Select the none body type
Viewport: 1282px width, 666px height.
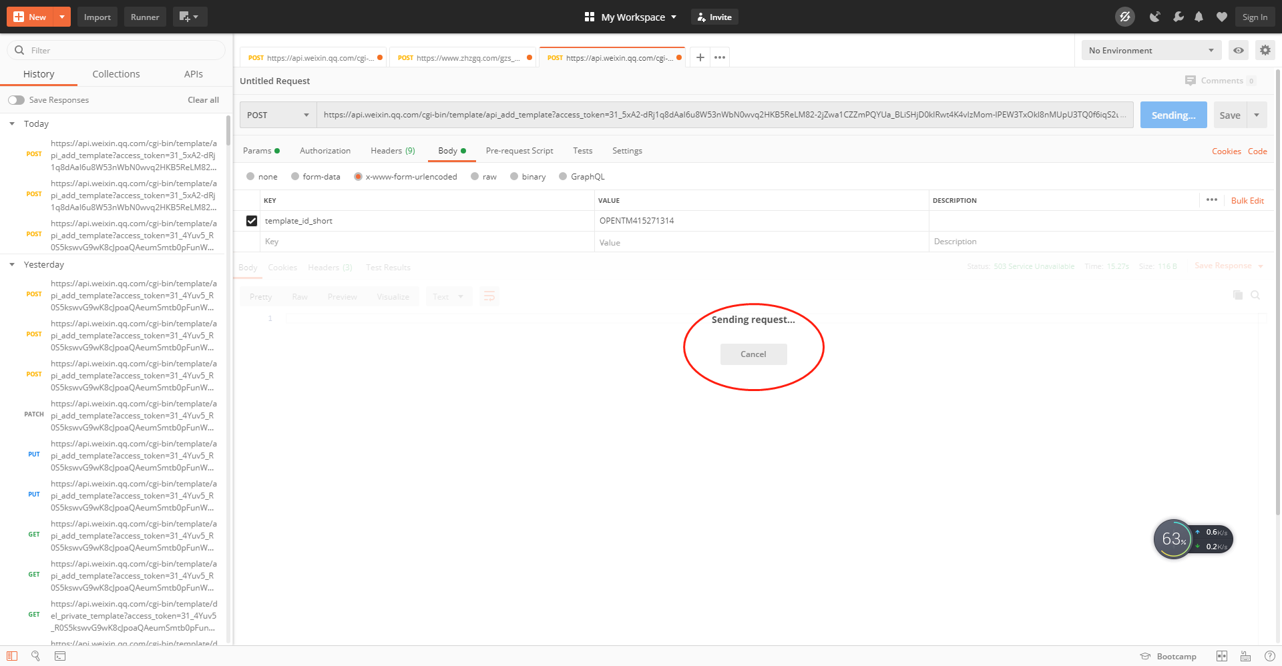250,176
